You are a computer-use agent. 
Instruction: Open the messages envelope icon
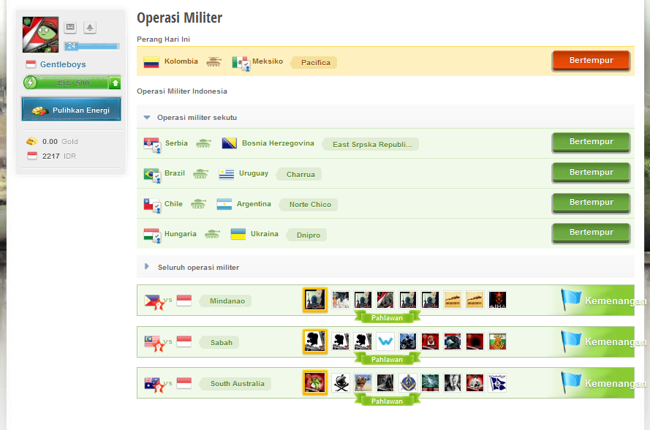click(70, 27)
